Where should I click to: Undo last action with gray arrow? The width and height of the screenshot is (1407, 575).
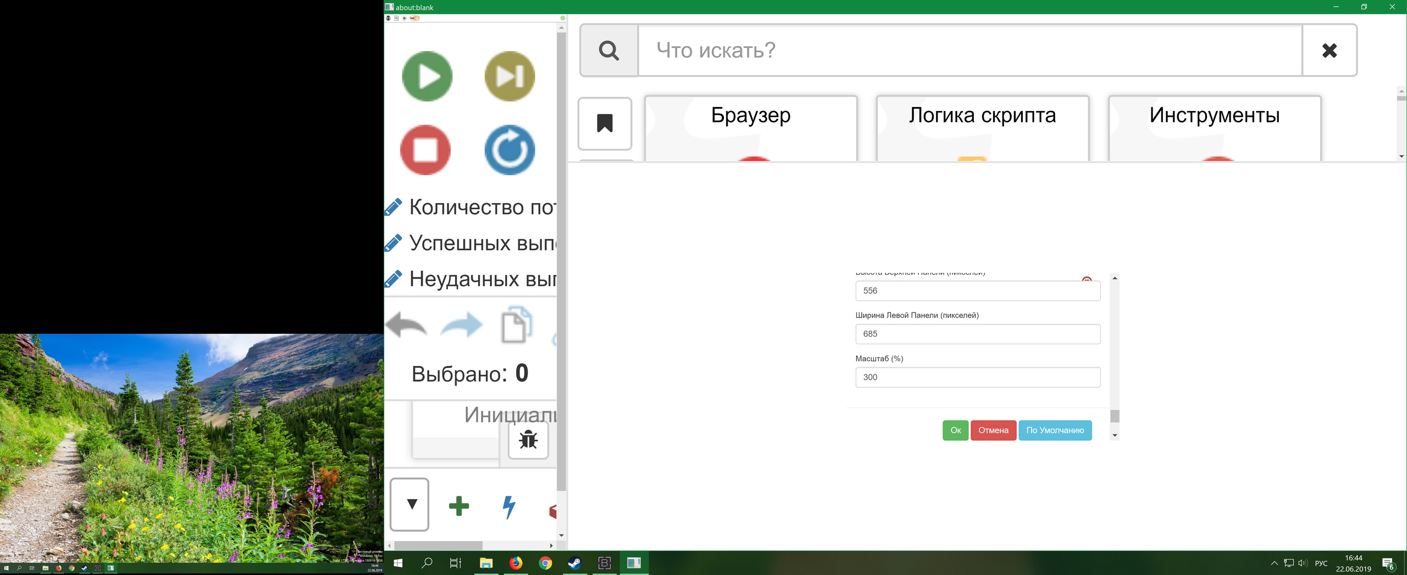coord(406,325)
